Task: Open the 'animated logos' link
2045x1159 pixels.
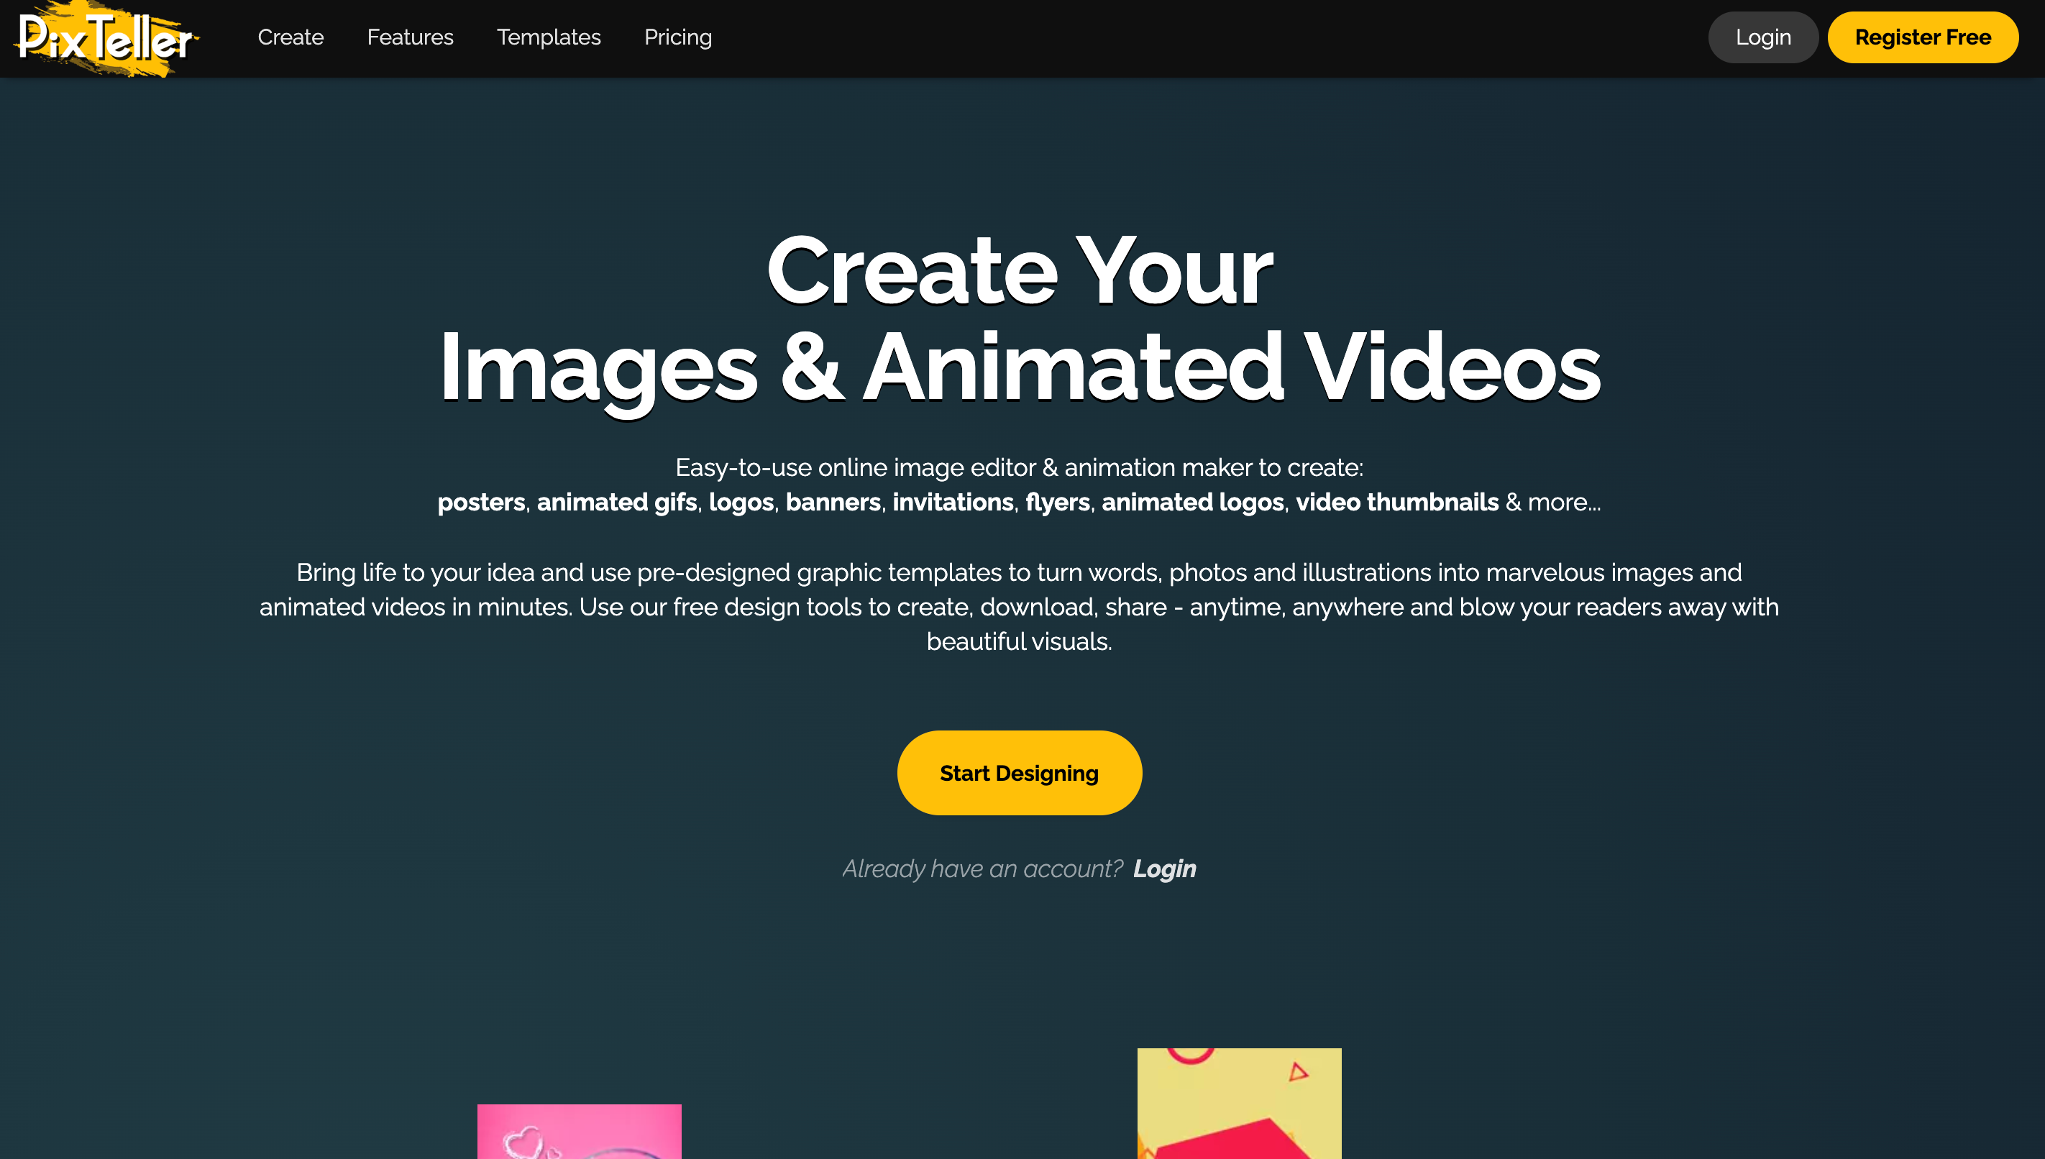Action: (1192, 503)
